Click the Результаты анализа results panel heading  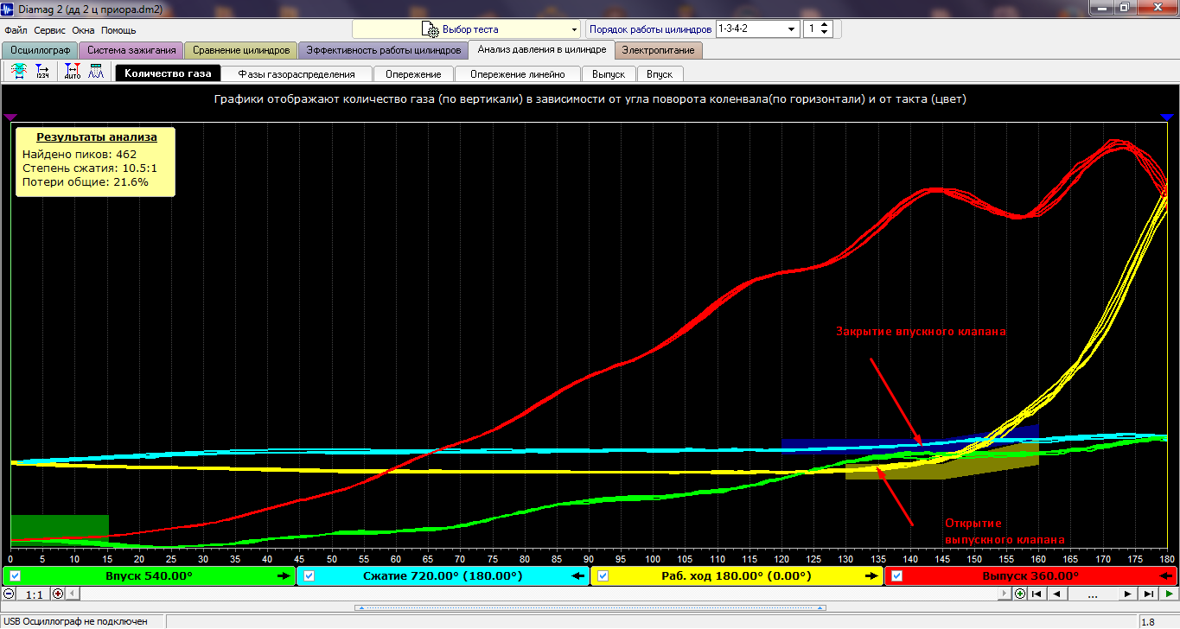point(96,137)
